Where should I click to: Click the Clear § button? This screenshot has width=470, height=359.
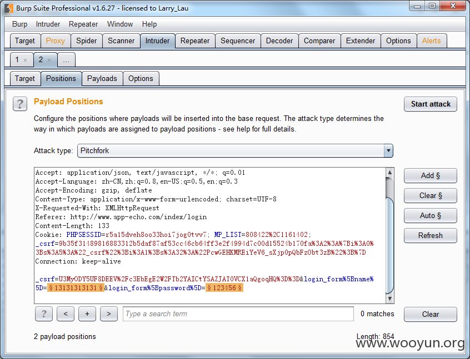pos(431,195)
